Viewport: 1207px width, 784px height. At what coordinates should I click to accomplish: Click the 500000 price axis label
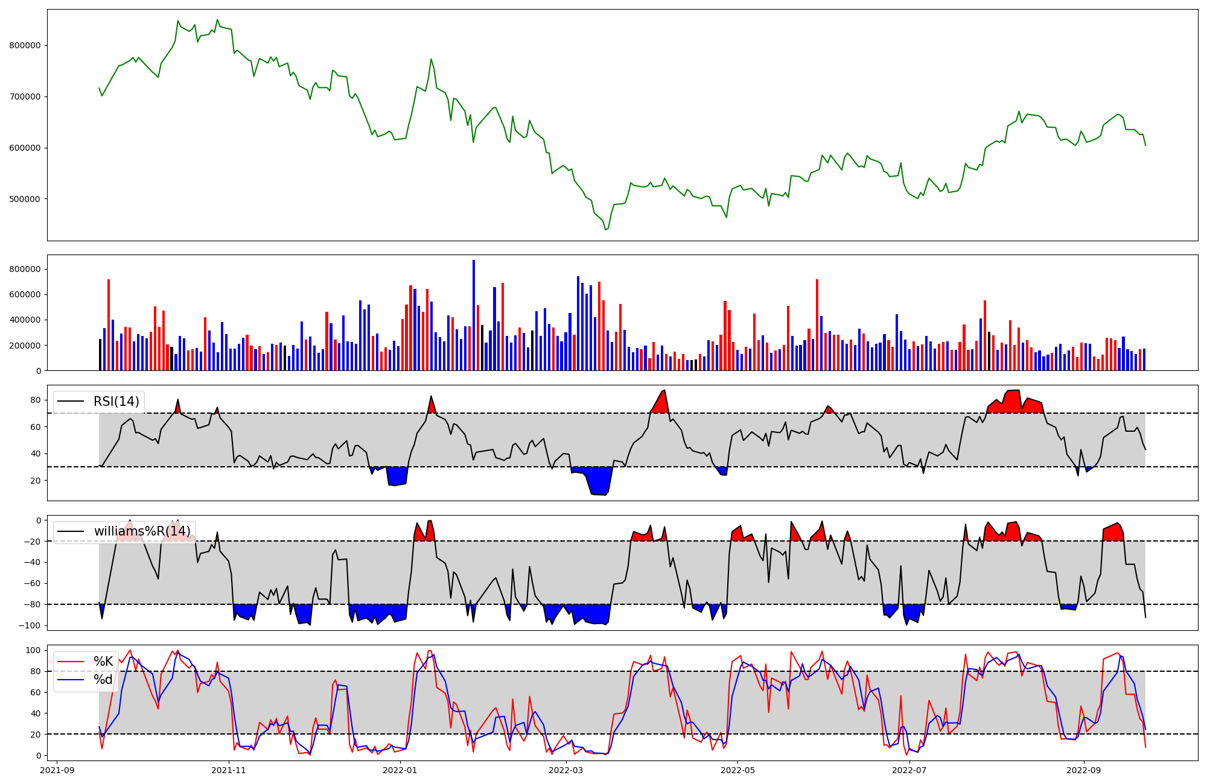click(25, 199)
